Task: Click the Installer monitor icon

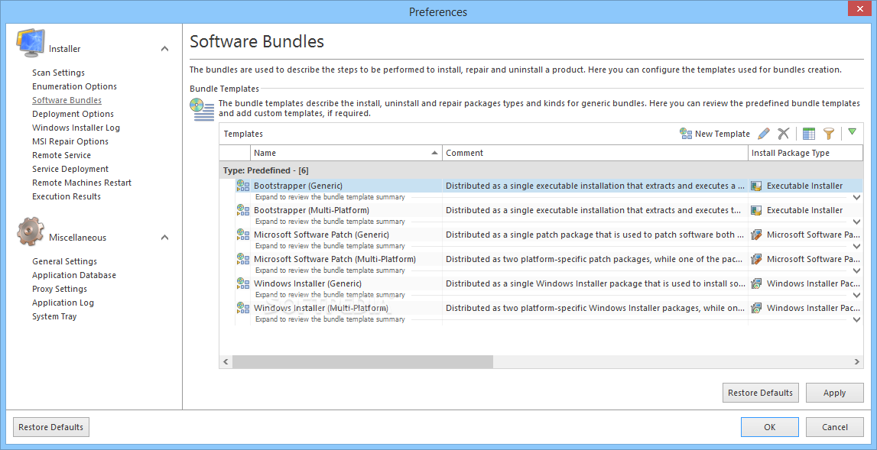Action: pyautogui.click(x=31, y=43)
